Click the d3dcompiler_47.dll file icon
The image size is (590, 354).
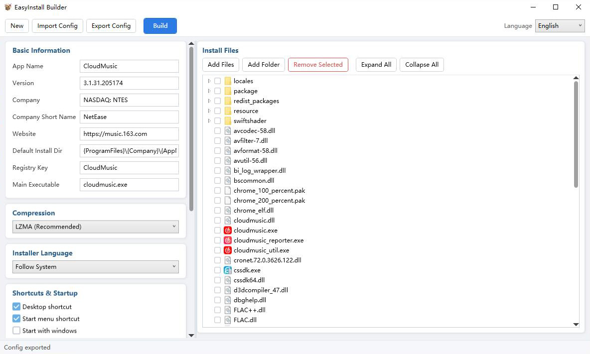(228, 290)
